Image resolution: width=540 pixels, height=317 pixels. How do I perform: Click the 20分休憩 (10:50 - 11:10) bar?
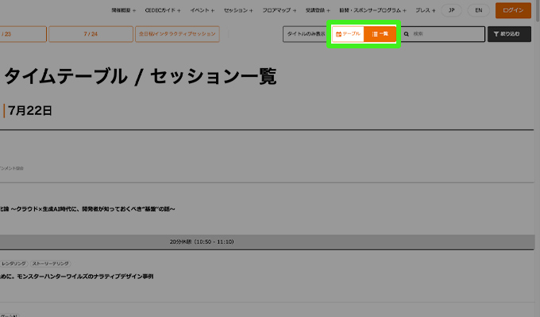(267, 242)
